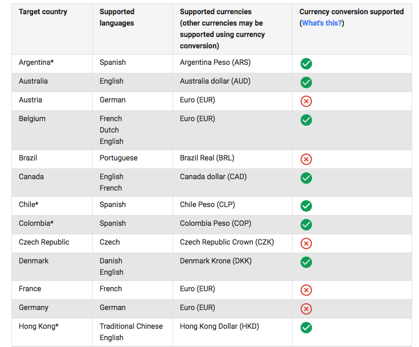419x347 pixels.
Task: Click green checkmark icon in Argentina row
Action: click(306, 64)
